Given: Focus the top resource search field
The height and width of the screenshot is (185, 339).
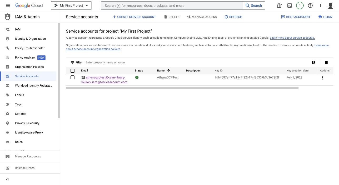Looking at the screenshot, I should point(172,6).
